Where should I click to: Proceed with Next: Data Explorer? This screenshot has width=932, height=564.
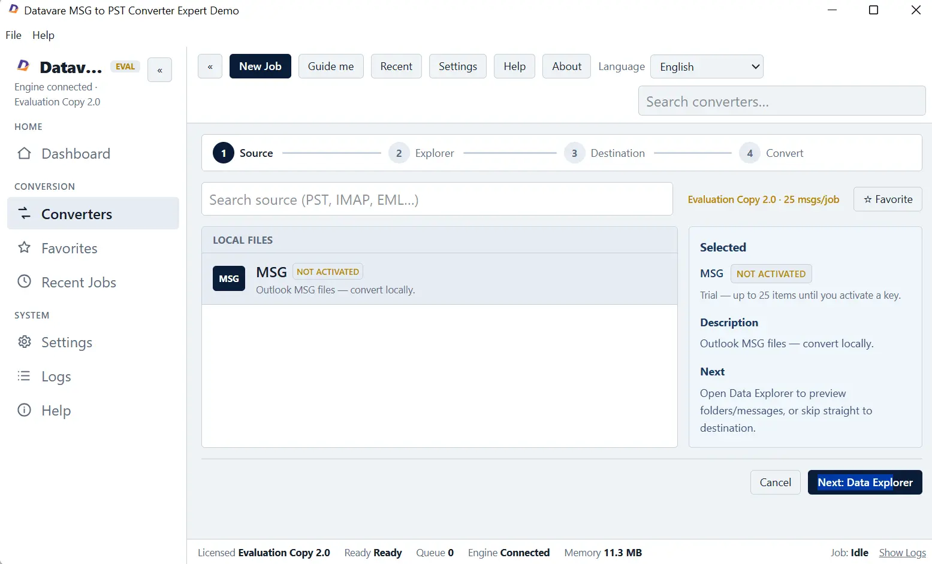point(865,483)
